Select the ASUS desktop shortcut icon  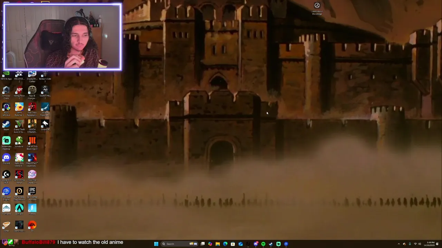(x=6, y=109)
